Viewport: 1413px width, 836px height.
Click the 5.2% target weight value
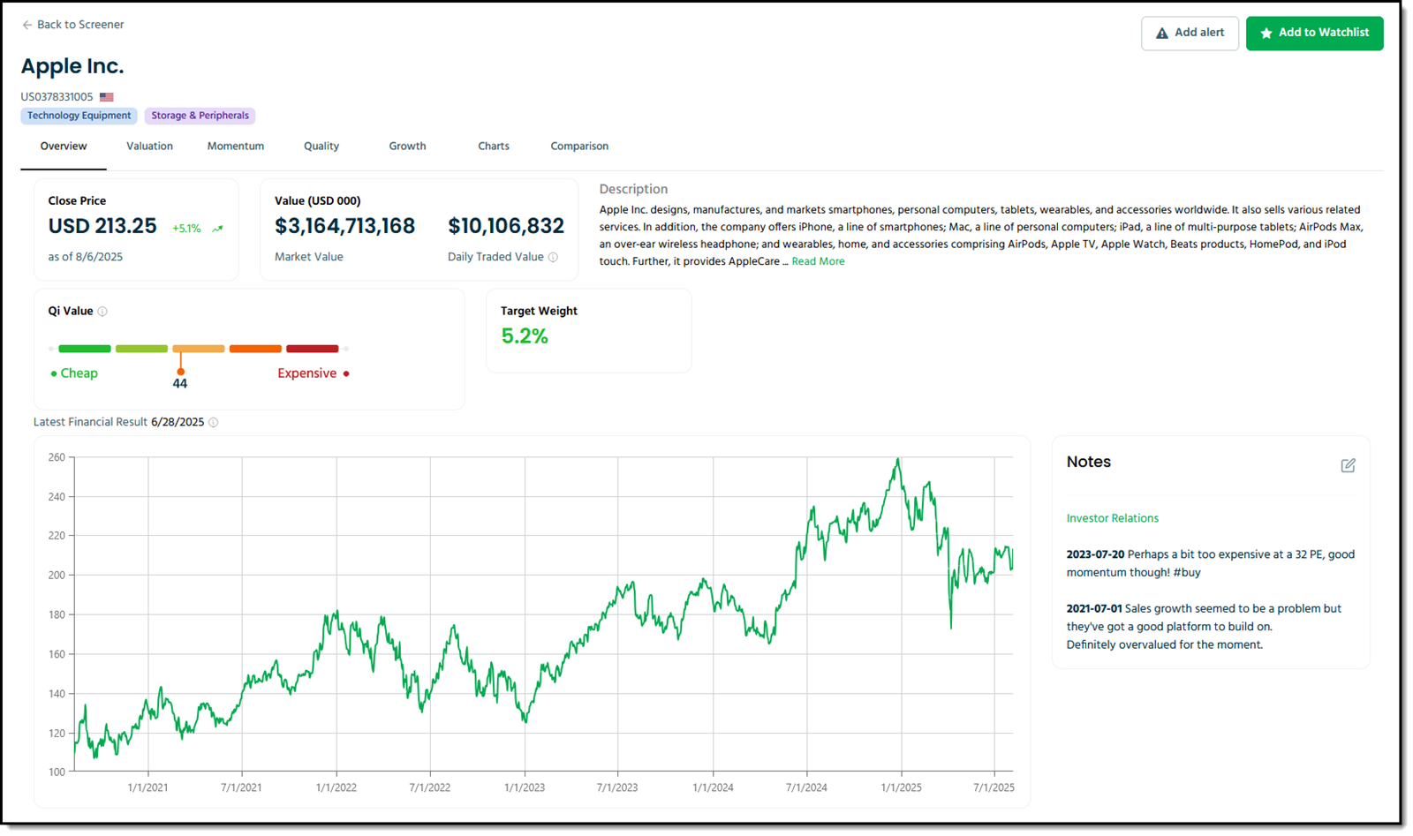click(x=525, y=336)
